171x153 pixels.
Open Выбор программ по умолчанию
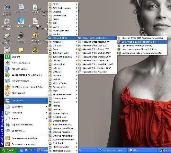[x=26, y=75]
